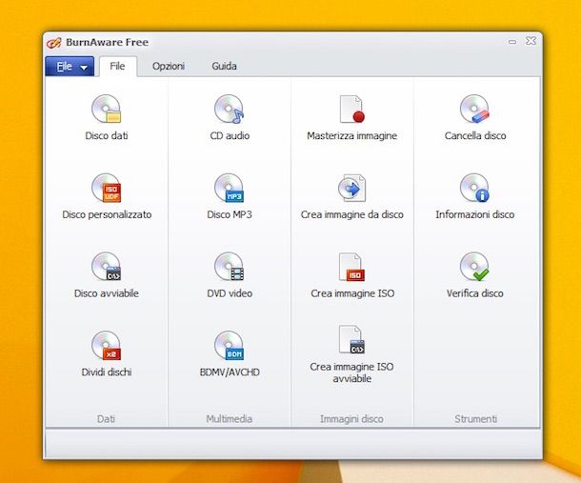Click the "Crea immagine ISO avviabile" label
Viewport: 581px width, 483px height.
(x=352, y=372)
